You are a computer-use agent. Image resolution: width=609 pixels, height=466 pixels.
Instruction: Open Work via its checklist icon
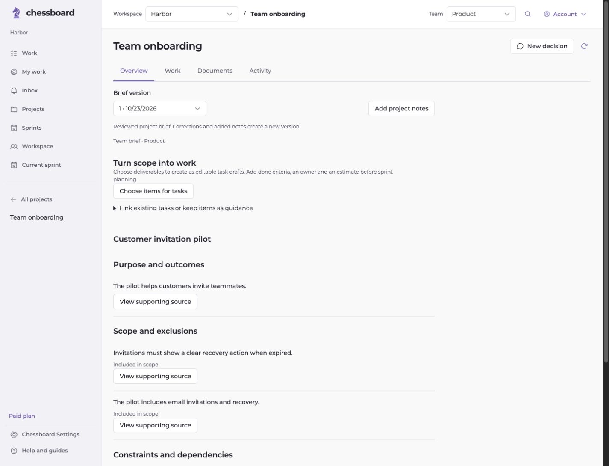tap(14, 53)
